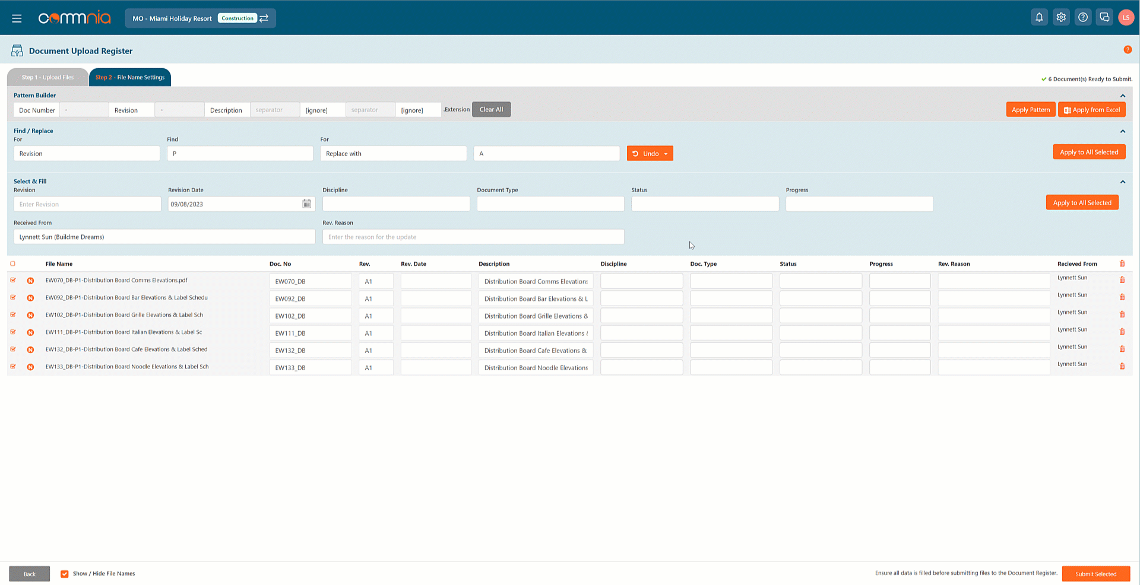
Task: Open the Document Type dropdown in Select & Fill
Action: click(x=550, y=204)
